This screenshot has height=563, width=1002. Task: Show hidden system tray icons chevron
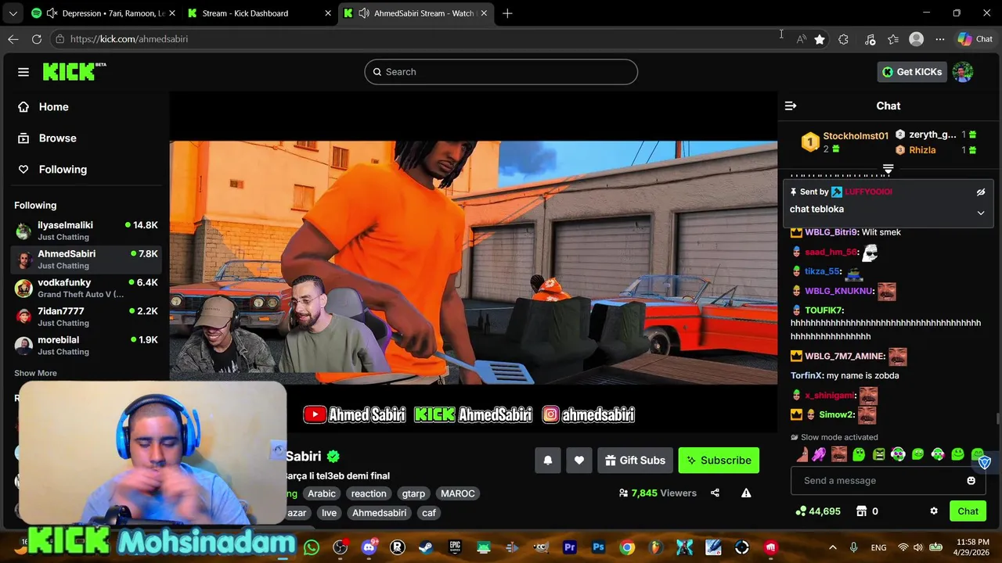click(832, 547)
